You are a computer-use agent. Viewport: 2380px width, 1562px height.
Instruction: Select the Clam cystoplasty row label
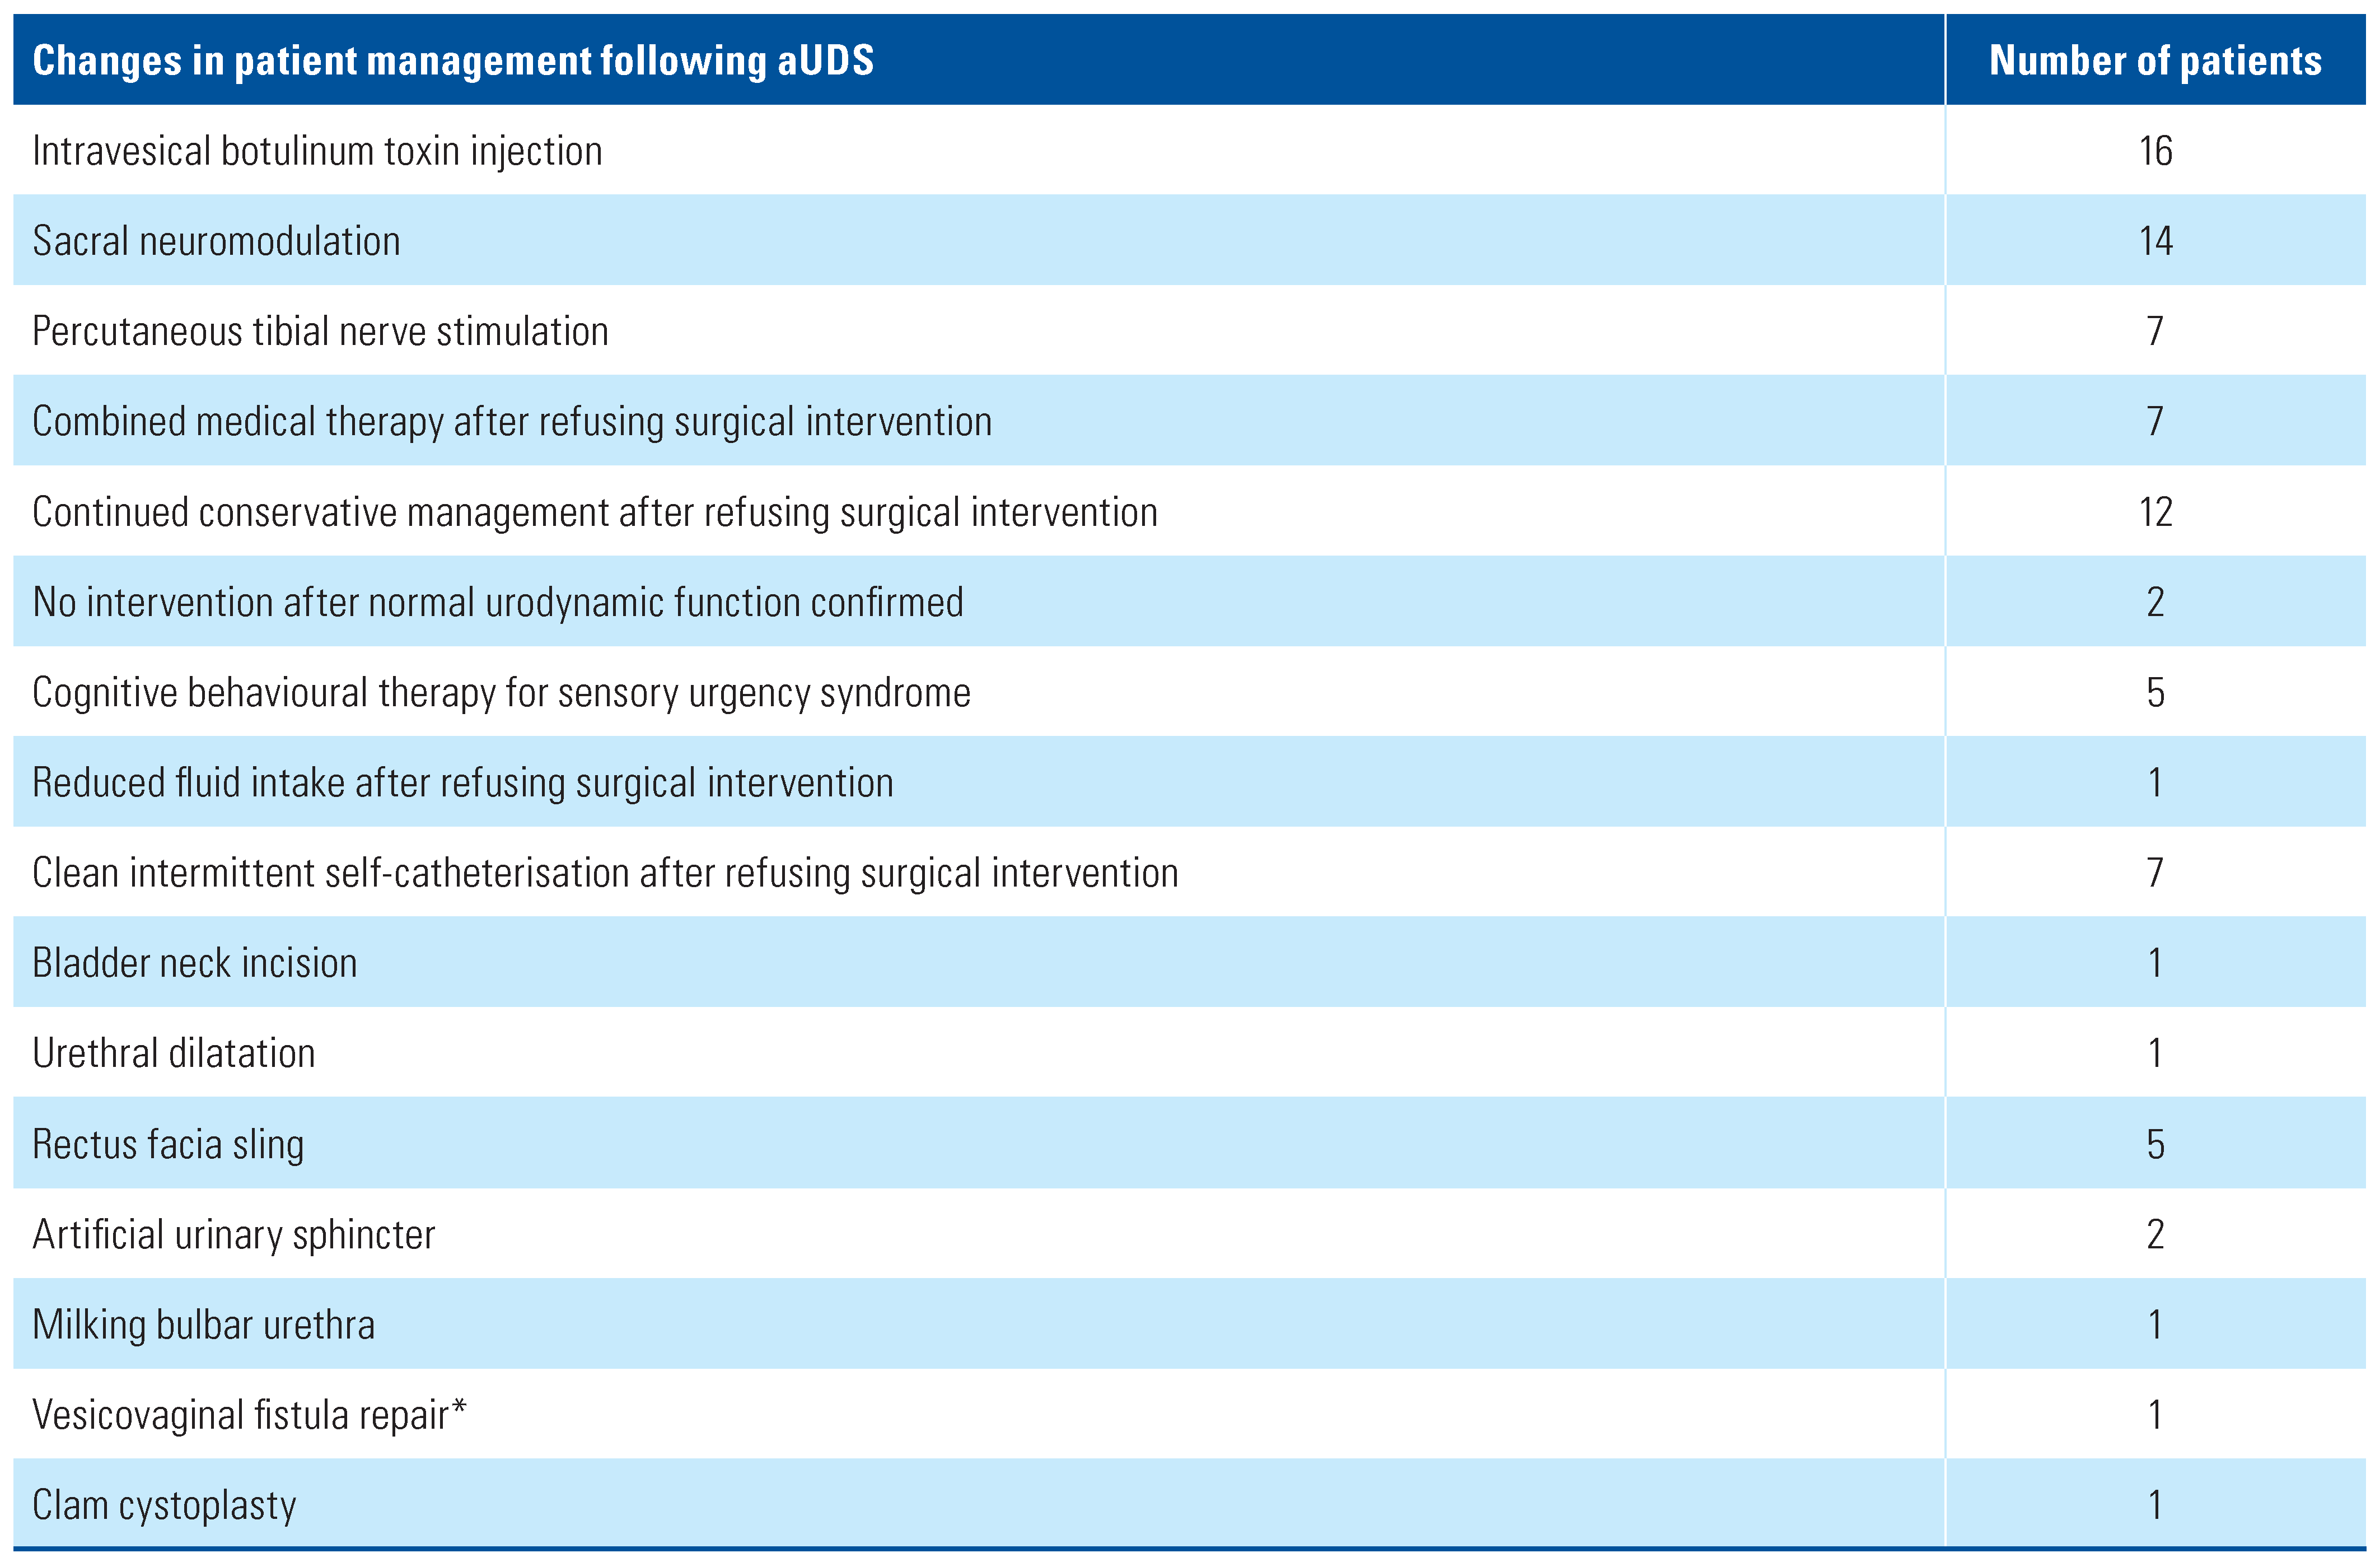pyautogui.click(x=165, y=1505)
